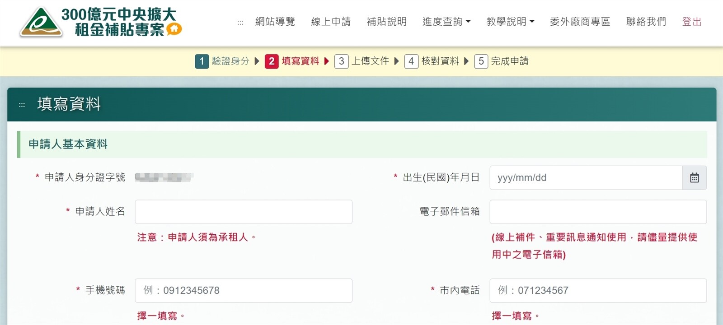Click the 申請人基本資料 section heading
Screen dimensions: 723x325
68,144
